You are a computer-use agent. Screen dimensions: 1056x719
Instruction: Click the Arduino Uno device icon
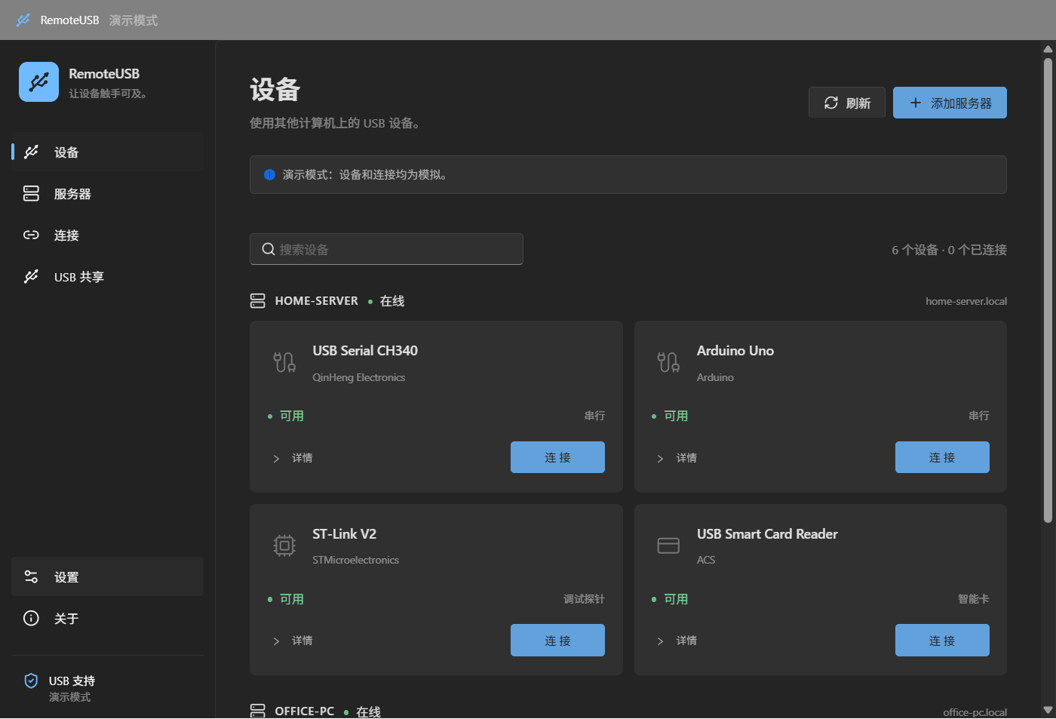[x=668, y=362]
